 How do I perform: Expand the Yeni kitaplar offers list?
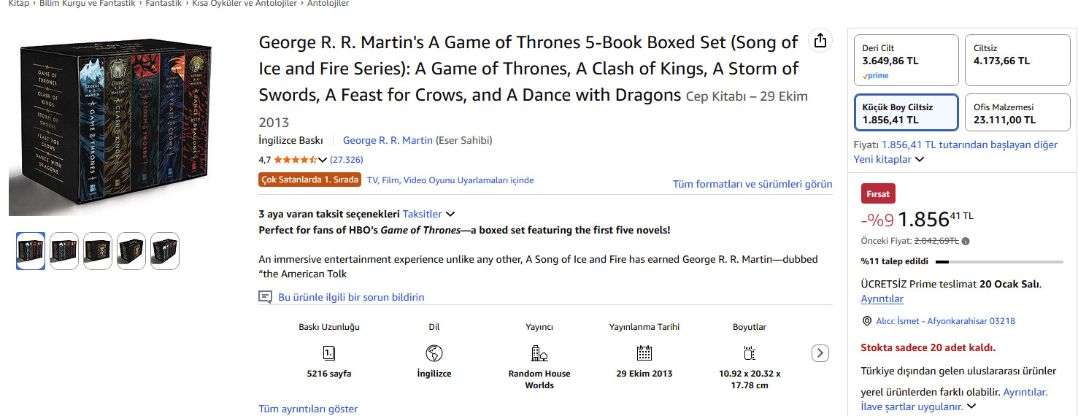pos(888,159)
